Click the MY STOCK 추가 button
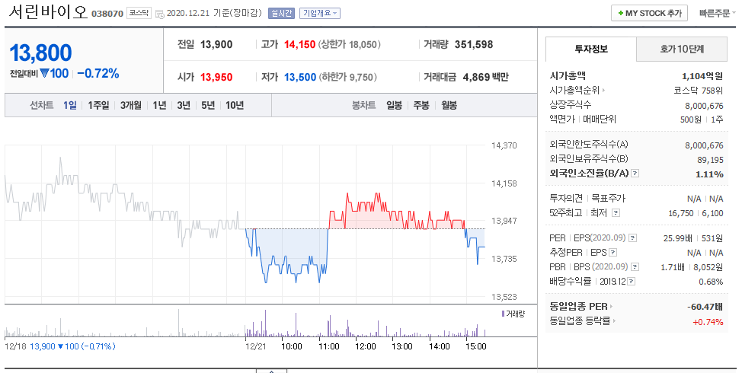The height and width of the screenshot is (373, 742). click(x=649, y=13)
